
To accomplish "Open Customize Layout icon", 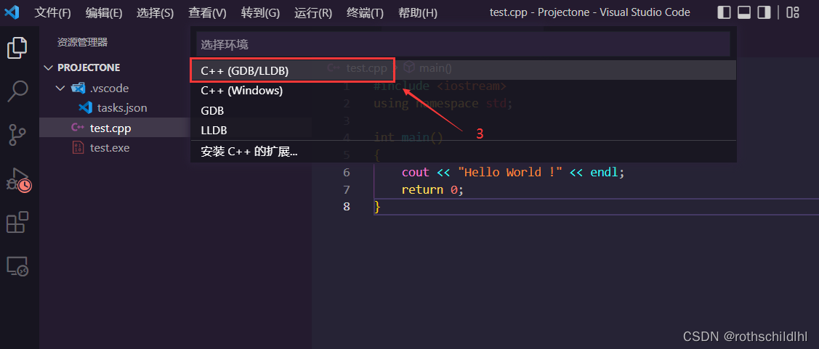I will pos(793,12).
